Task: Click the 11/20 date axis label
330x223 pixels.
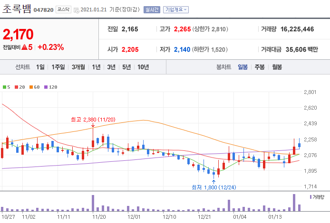Action: tap(99, 217)
